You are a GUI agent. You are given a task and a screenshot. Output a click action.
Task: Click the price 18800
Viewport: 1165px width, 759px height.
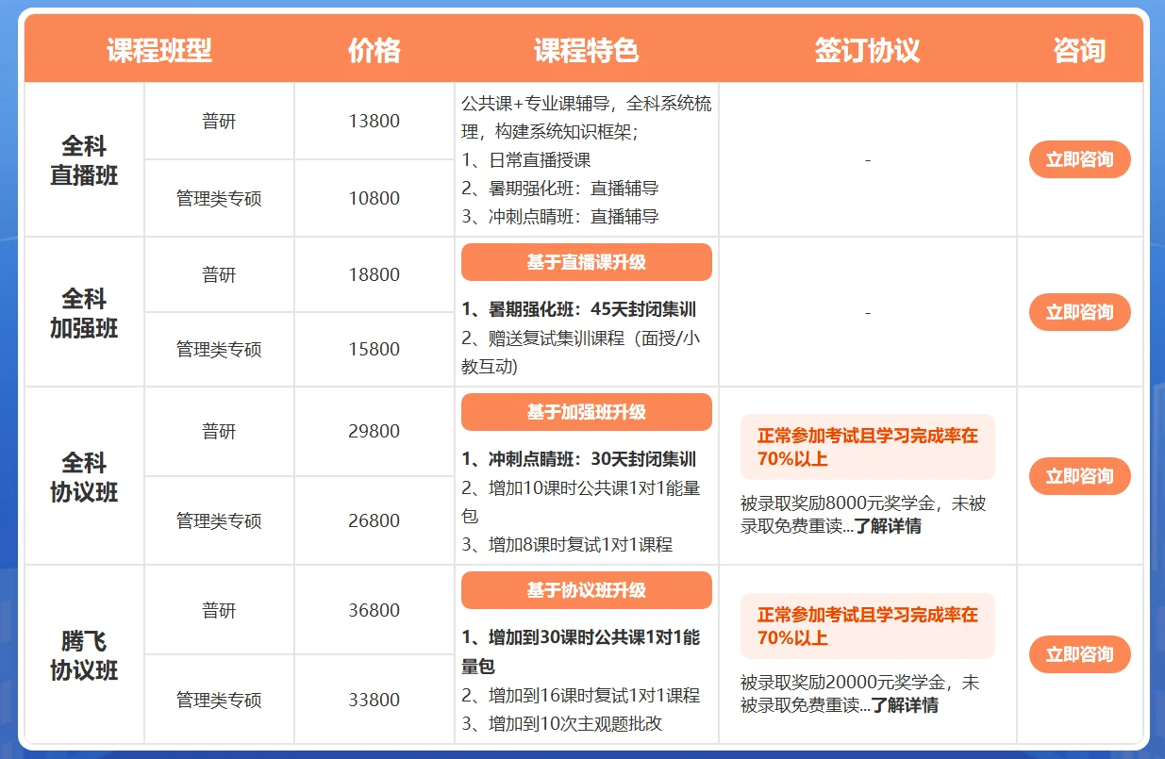(x=374, y=274)
